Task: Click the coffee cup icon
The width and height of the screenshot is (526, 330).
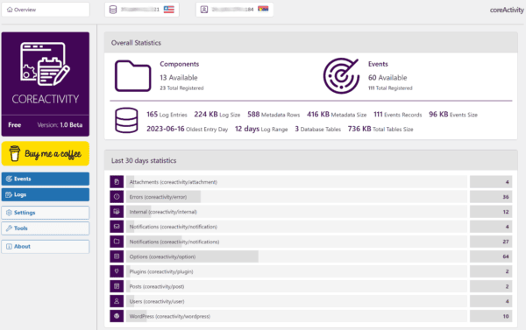Action: (14, 153)
